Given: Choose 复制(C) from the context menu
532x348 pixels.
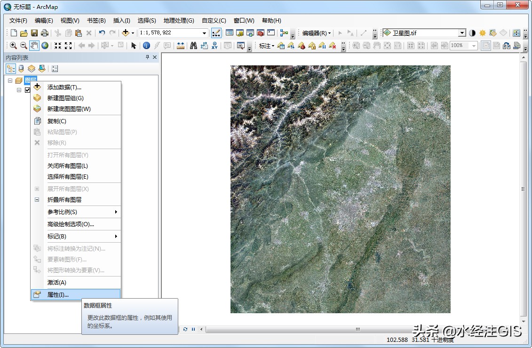Looking at the screenshot, I should point(76,121).
